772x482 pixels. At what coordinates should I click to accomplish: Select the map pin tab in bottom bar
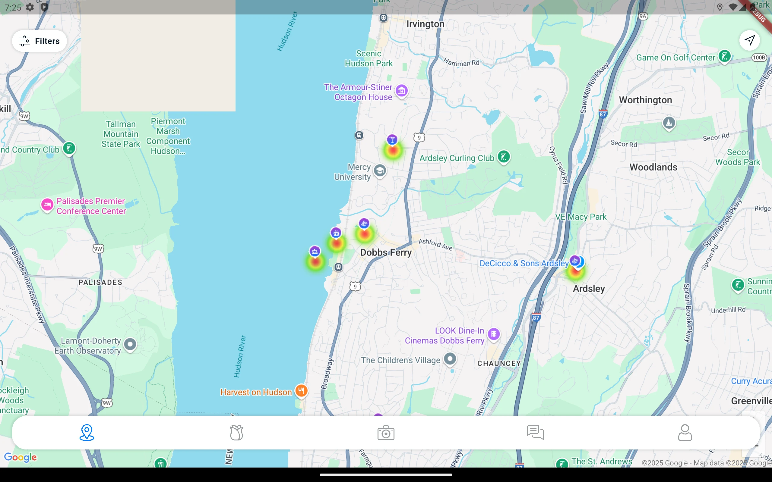point(87,433)
